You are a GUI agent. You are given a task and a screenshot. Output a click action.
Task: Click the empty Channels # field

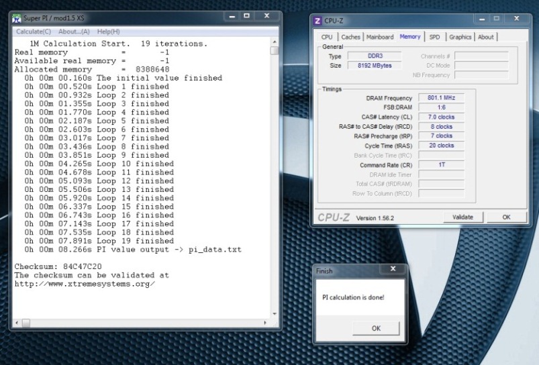pos(481,56)
